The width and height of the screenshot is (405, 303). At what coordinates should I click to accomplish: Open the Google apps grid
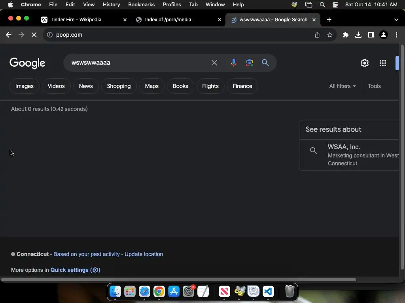click(x=383, y=63)
